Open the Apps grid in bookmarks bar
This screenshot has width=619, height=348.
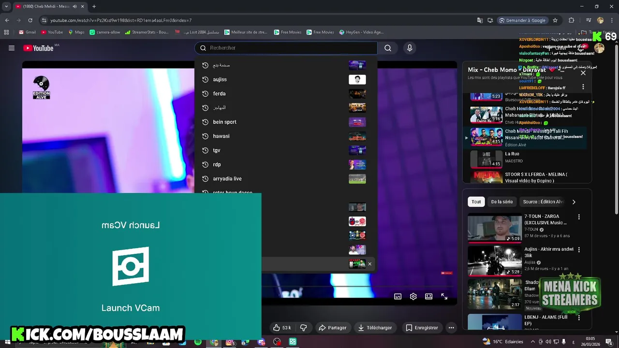[6, 32]
